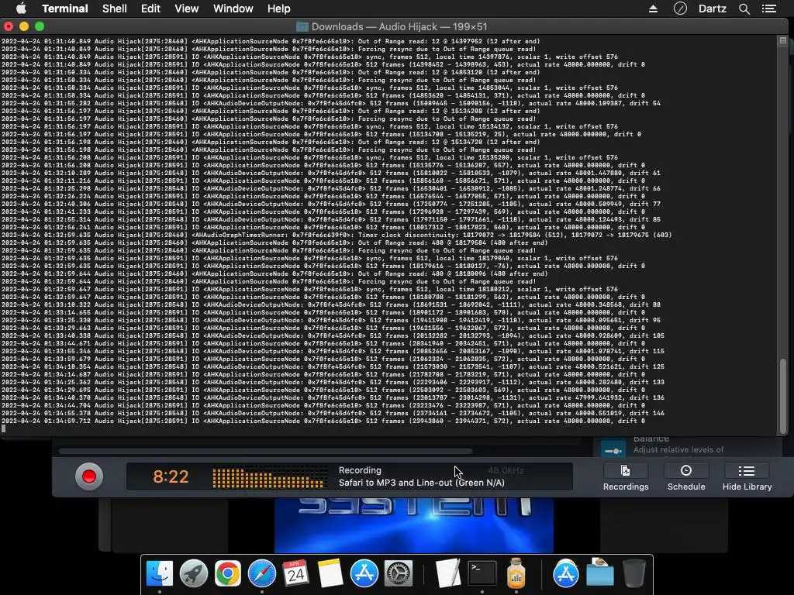Open Notes from the Dock
Screen dimensions: 794x595
[x=330, y=574]
